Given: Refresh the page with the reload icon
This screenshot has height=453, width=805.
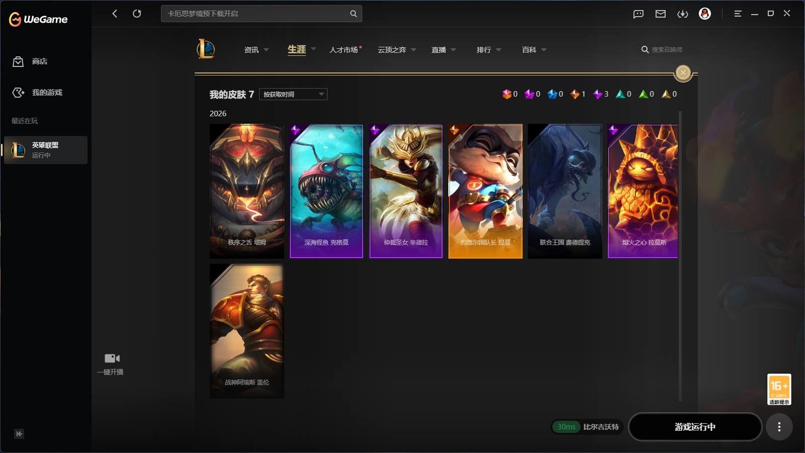Looking at the screenshot, I should (x=137, y=14).
